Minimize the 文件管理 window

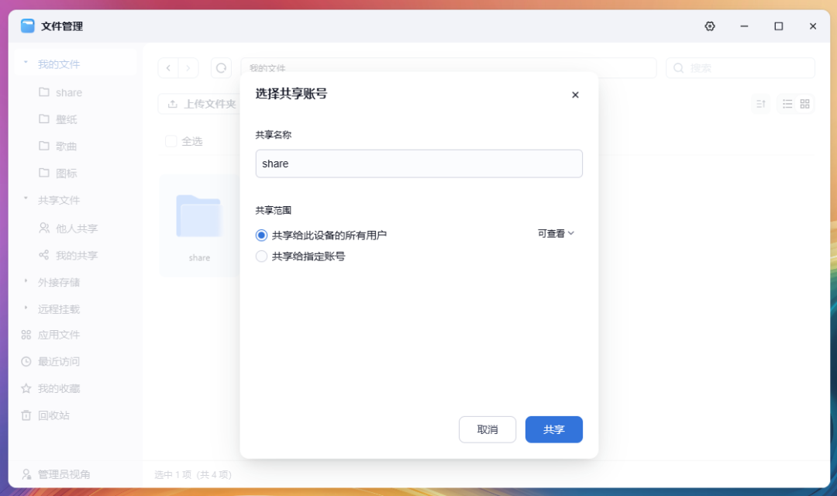pos(744,26)
